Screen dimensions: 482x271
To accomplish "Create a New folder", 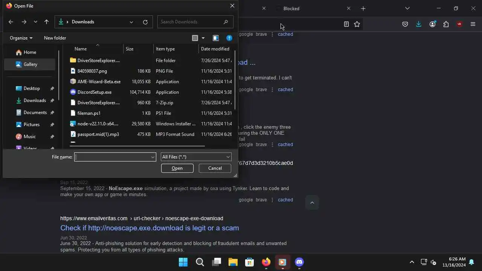I will point(55,38).
